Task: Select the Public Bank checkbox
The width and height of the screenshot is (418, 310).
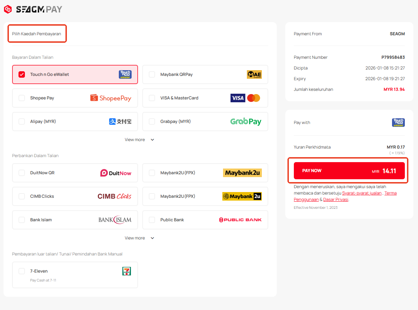Action: click(x=152, y=220)
